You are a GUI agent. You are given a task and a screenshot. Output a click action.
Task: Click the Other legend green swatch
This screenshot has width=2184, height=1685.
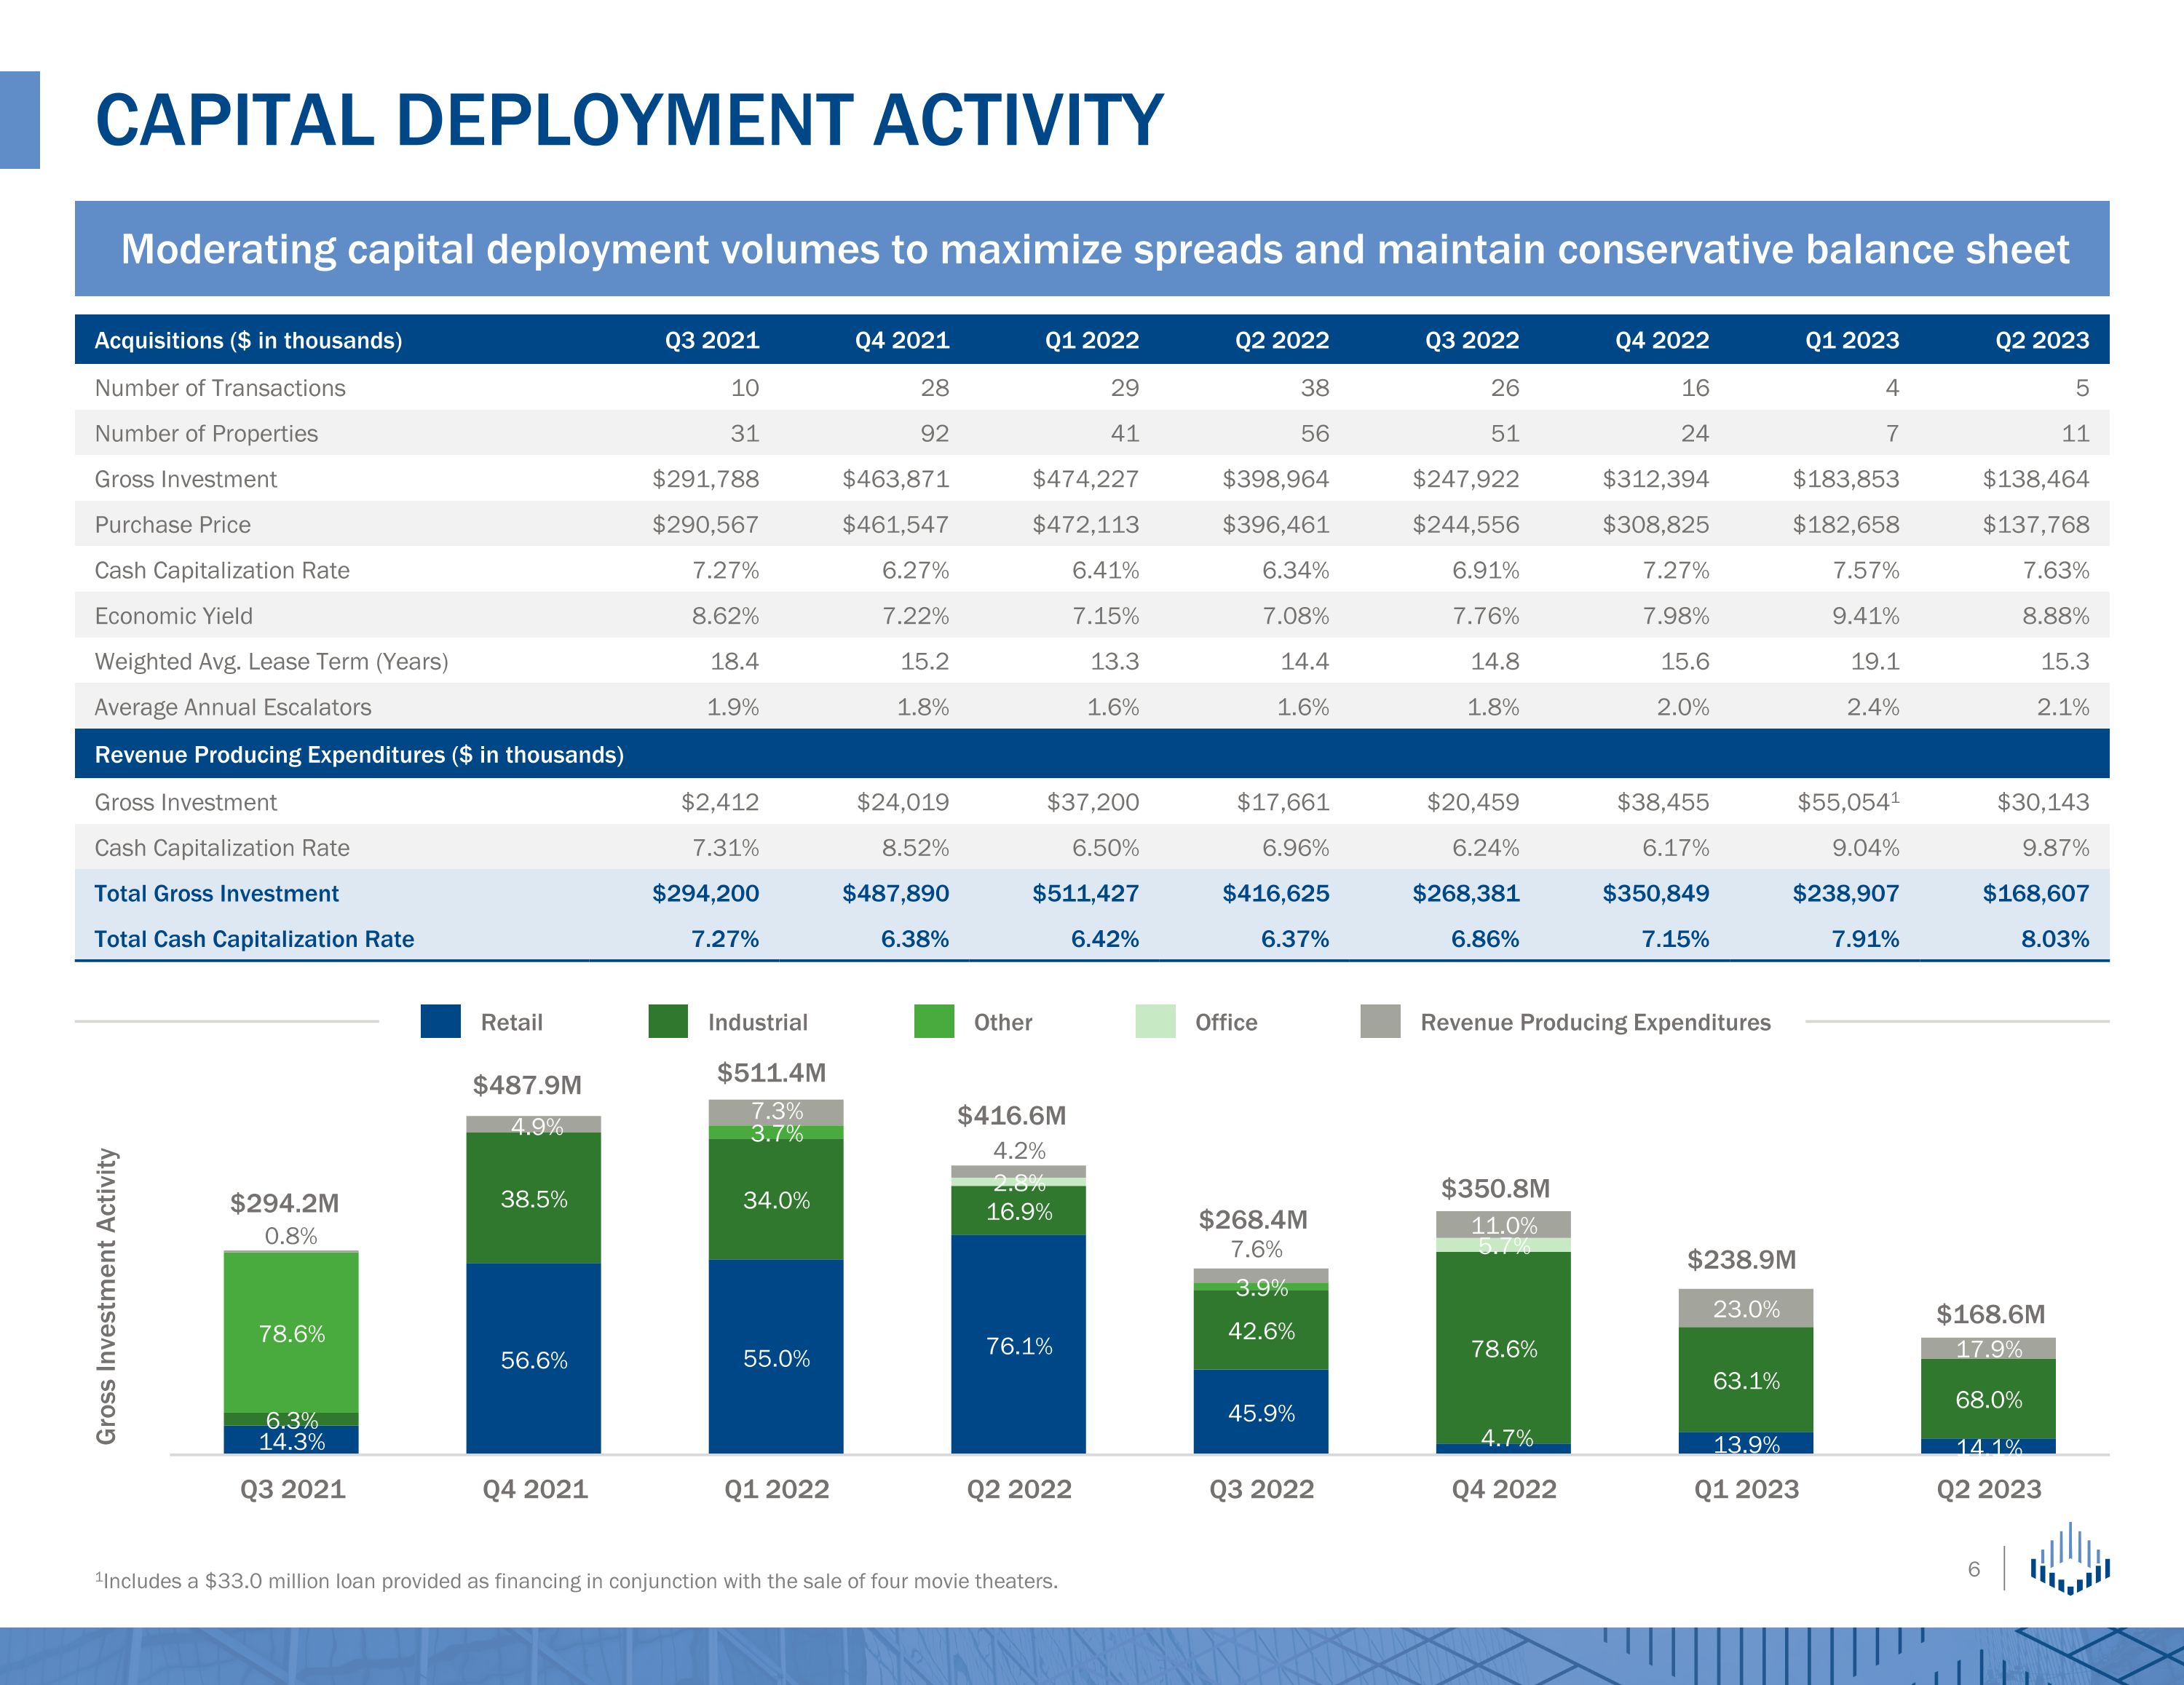933,1021
